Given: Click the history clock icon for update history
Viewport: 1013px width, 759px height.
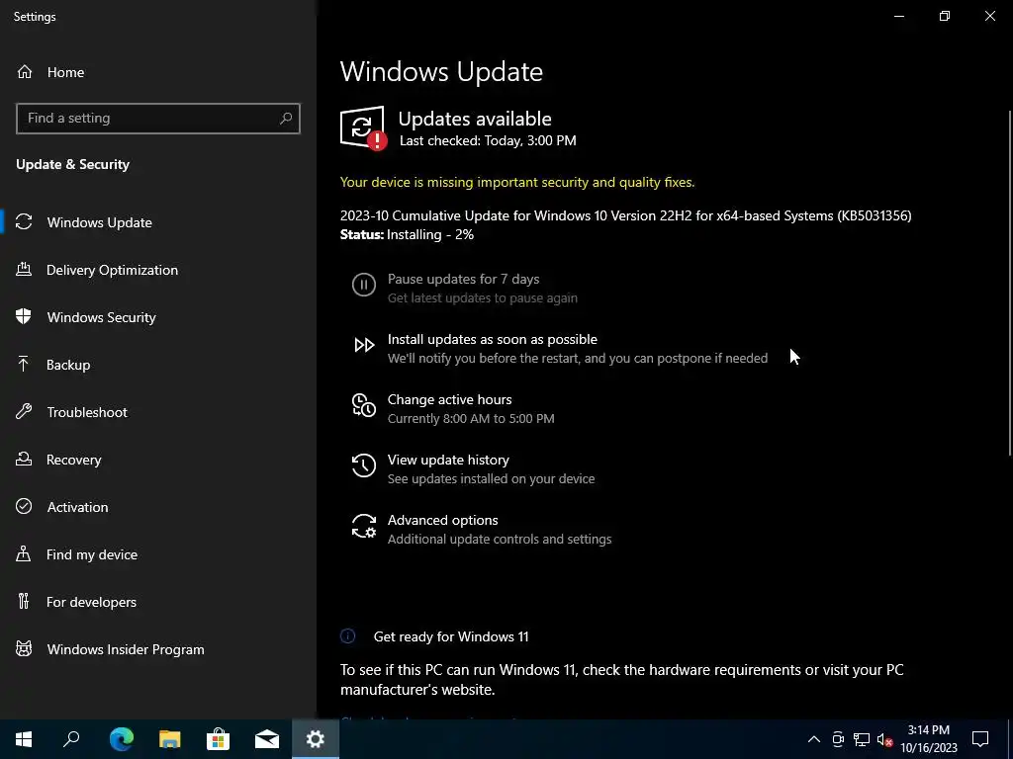Looking at the screenshot, I should (364, 465).
